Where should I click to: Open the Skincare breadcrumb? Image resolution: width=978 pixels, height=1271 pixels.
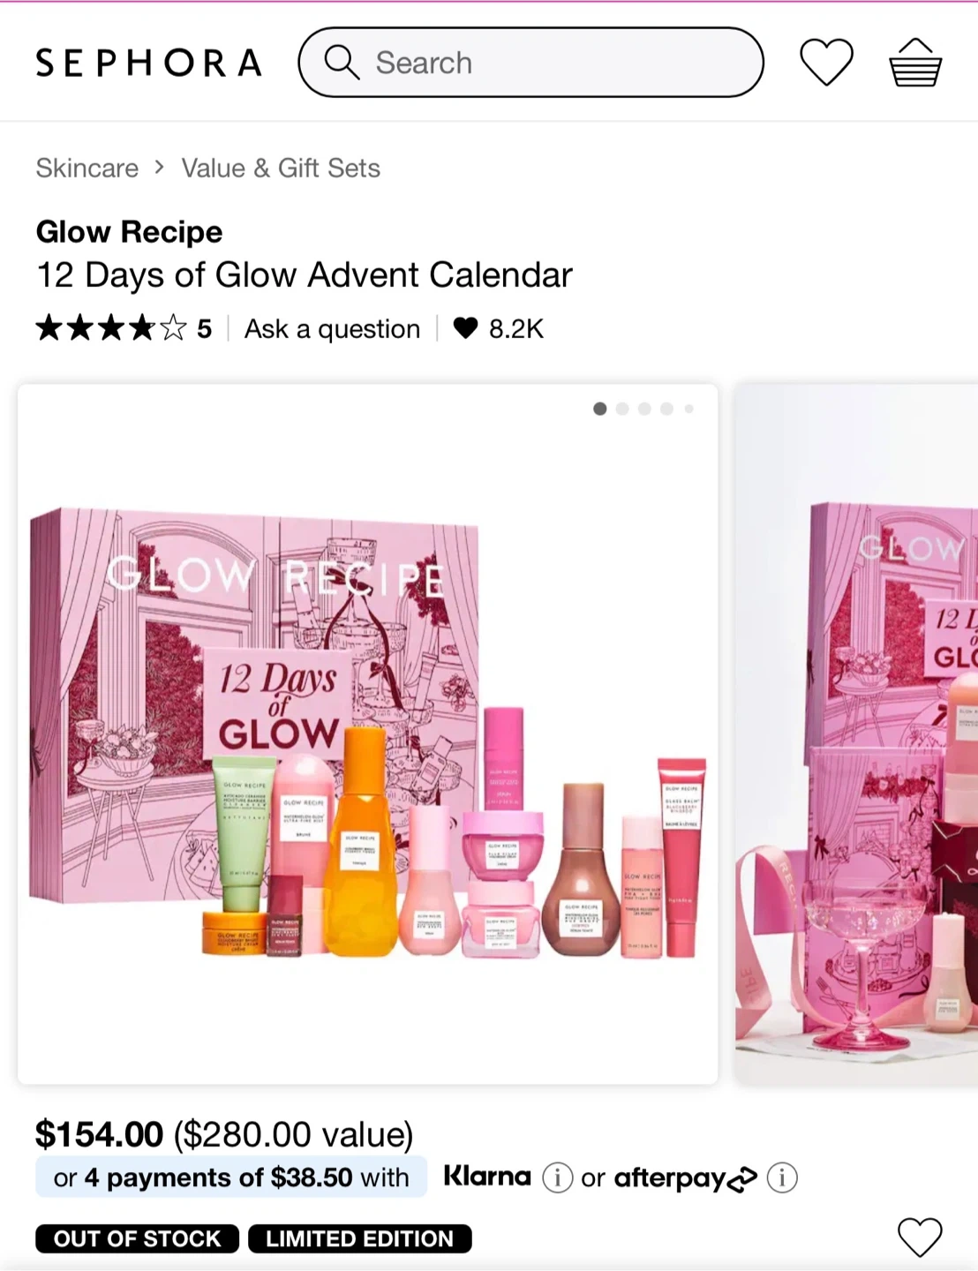point(87,168)
